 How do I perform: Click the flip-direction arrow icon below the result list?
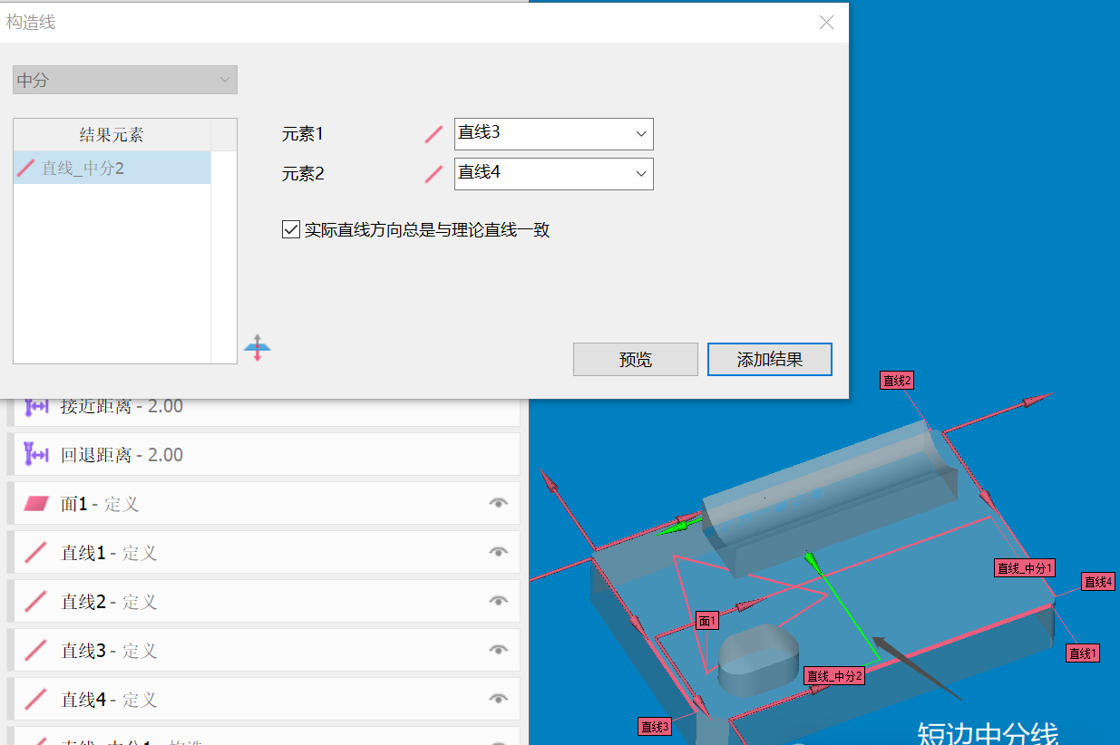click(258, 347)
